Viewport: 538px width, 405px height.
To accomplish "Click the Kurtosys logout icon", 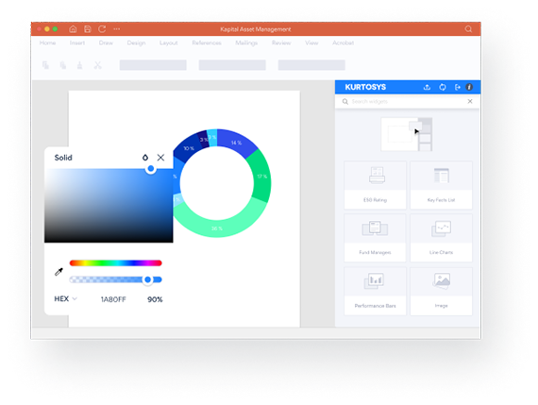I will pyautogui.click(x=458, y=87).
